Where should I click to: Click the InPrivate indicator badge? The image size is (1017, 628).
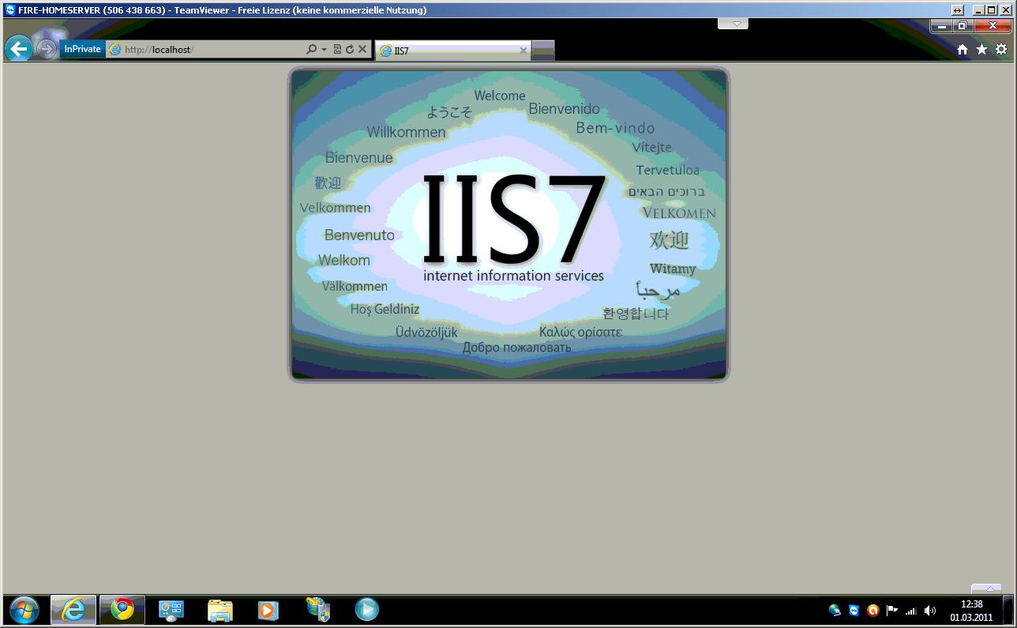[82, 49]
